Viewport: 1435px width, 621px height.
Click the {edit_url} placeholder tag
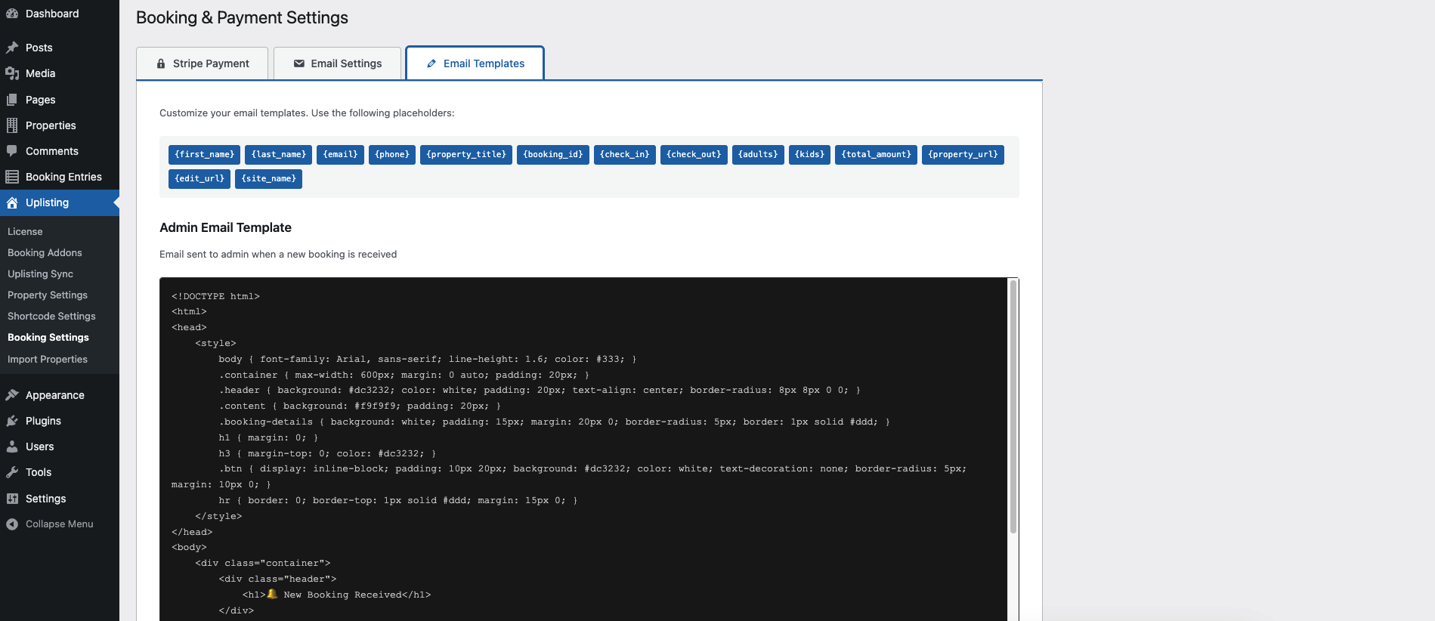coord(199,179)
